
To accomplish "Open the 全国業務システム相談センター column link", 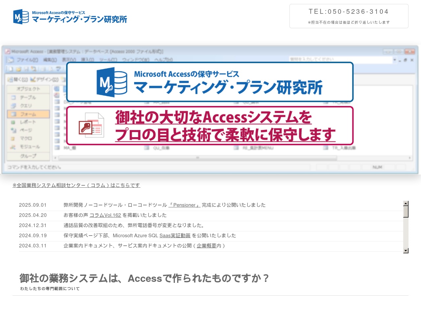I will [76, 185].
